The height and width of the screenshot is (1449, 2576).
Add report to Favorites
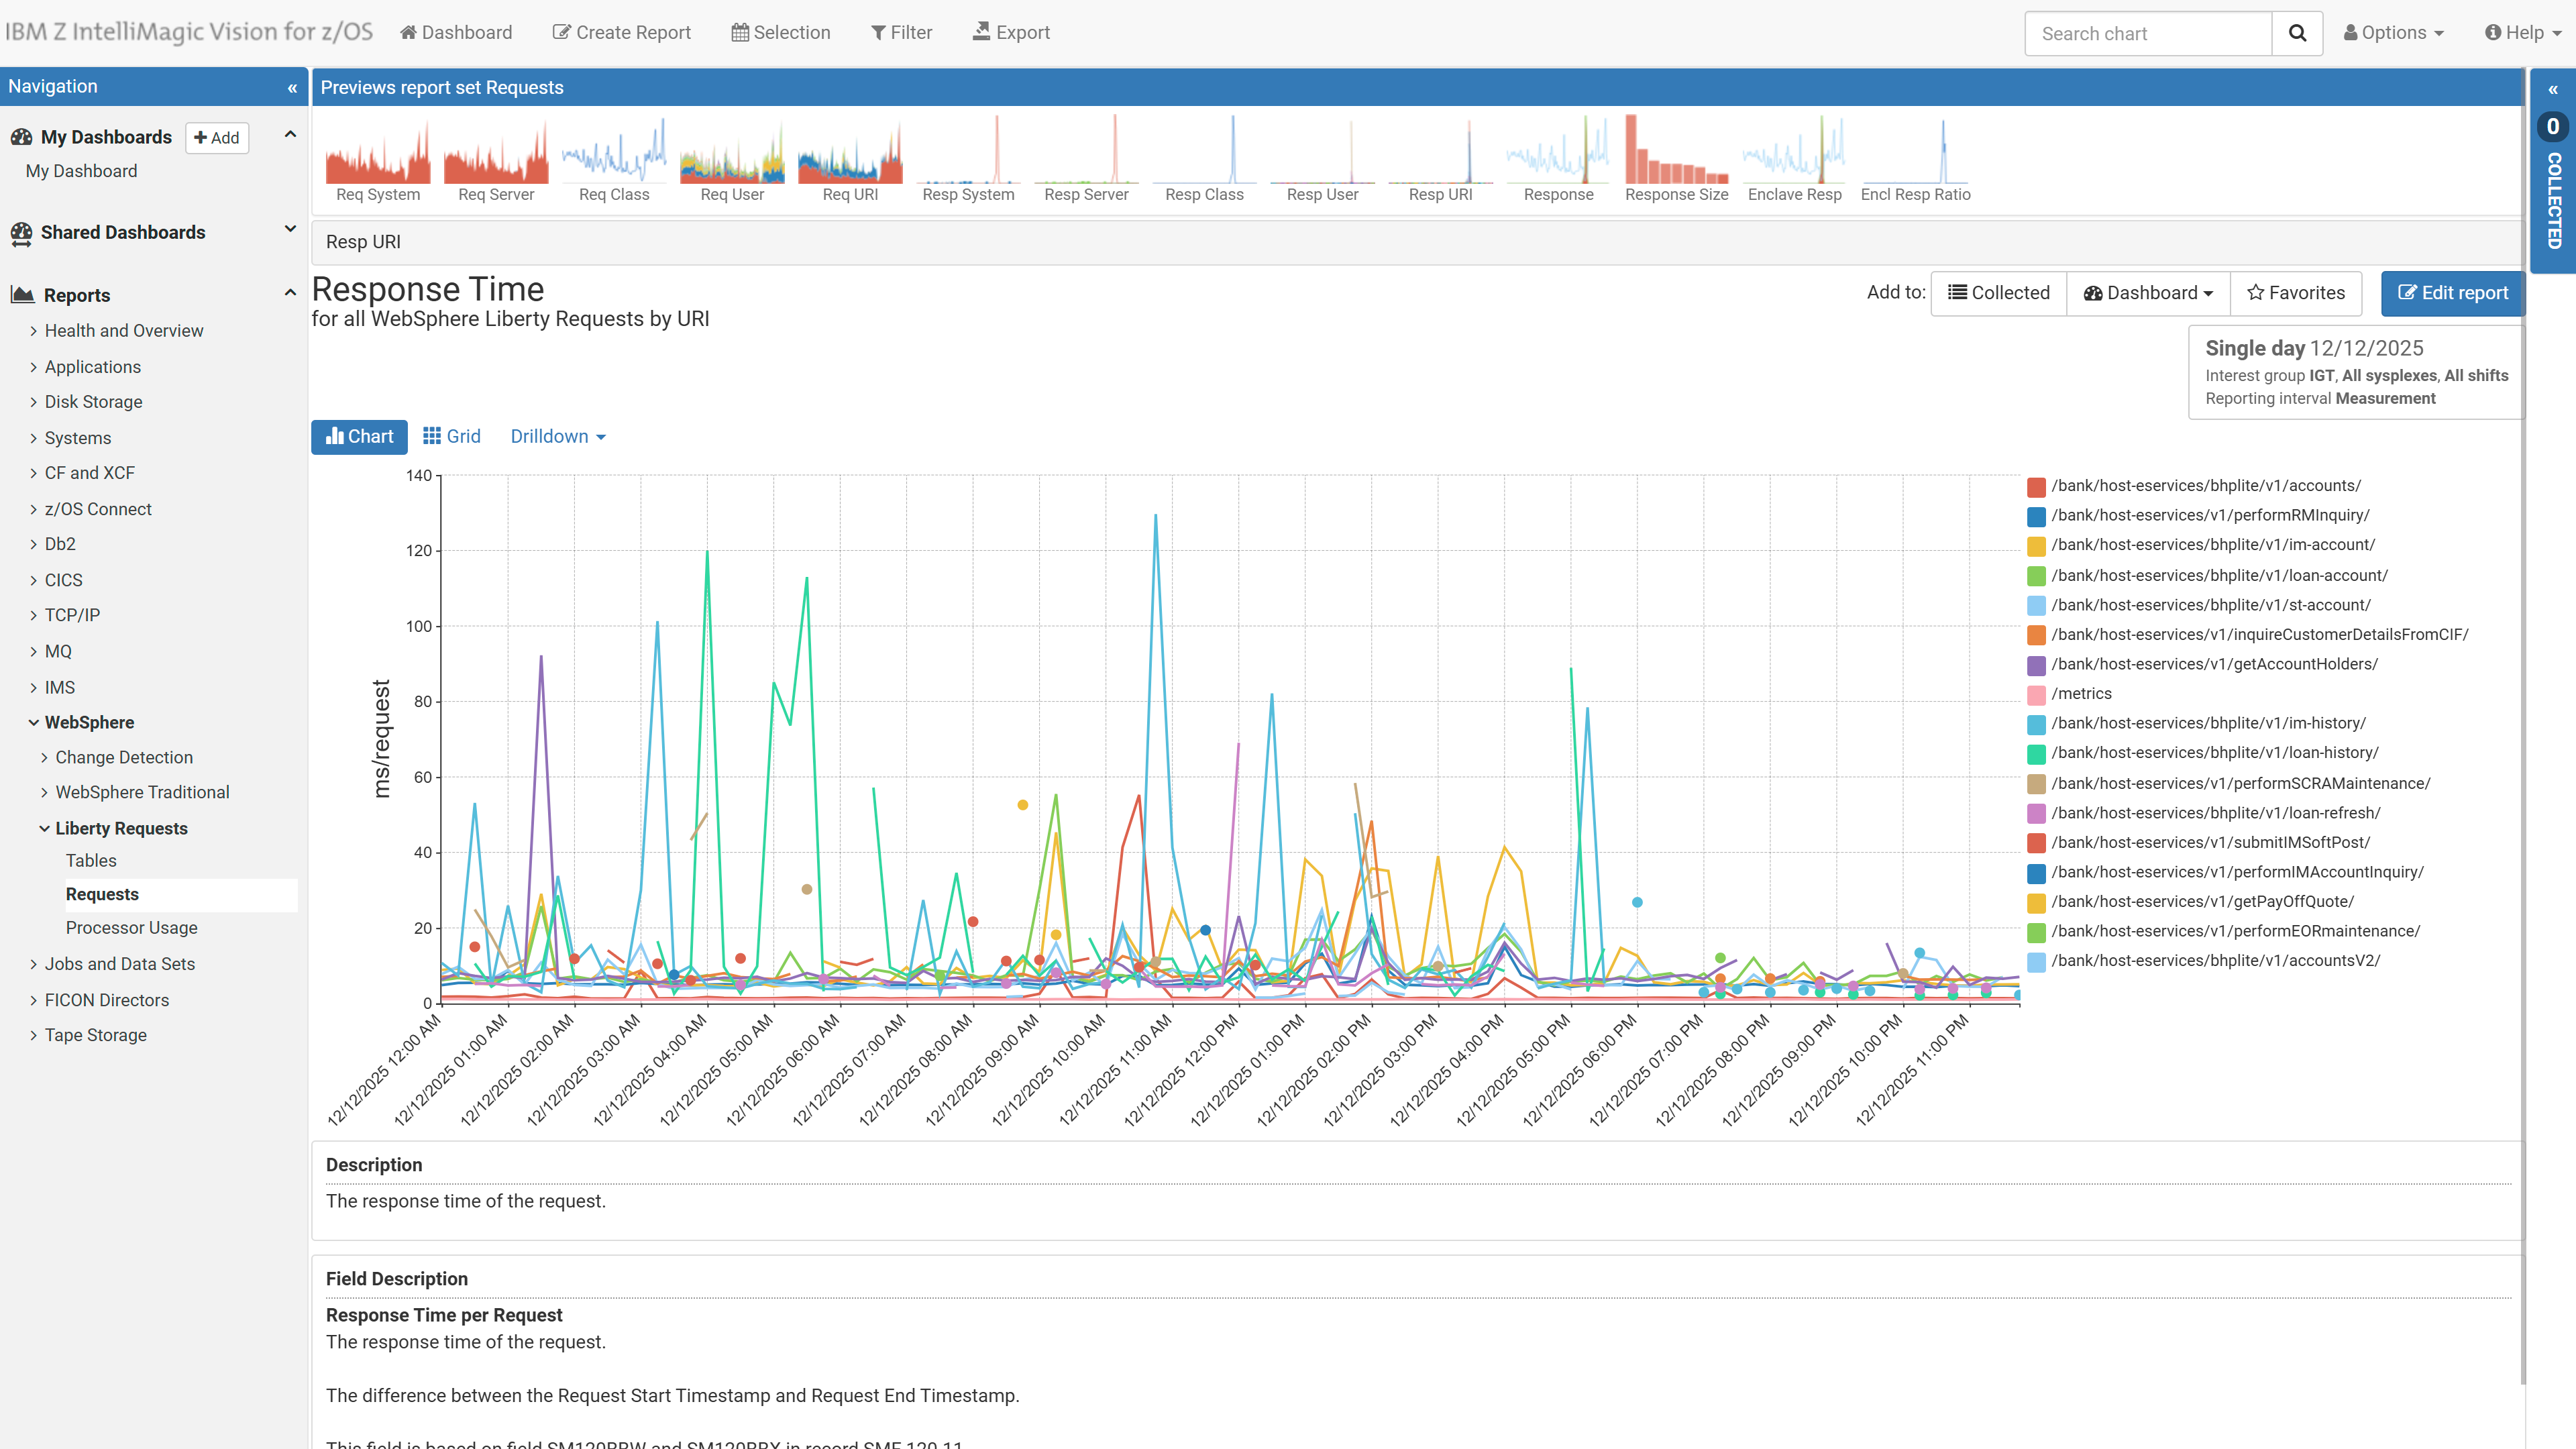2296,293
